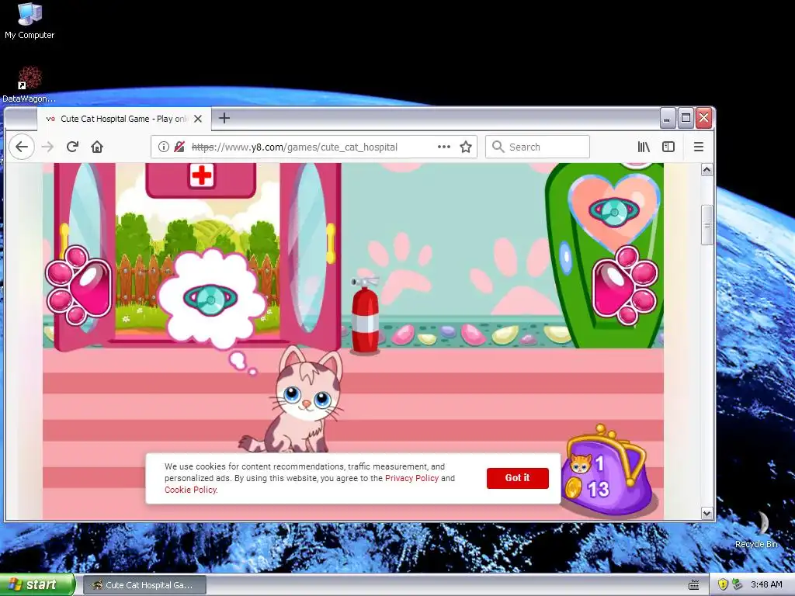This screenshot has height=596, width=795.
Task: Close the Cute Cat Hospital Game tab
Action: pos(198,119)
